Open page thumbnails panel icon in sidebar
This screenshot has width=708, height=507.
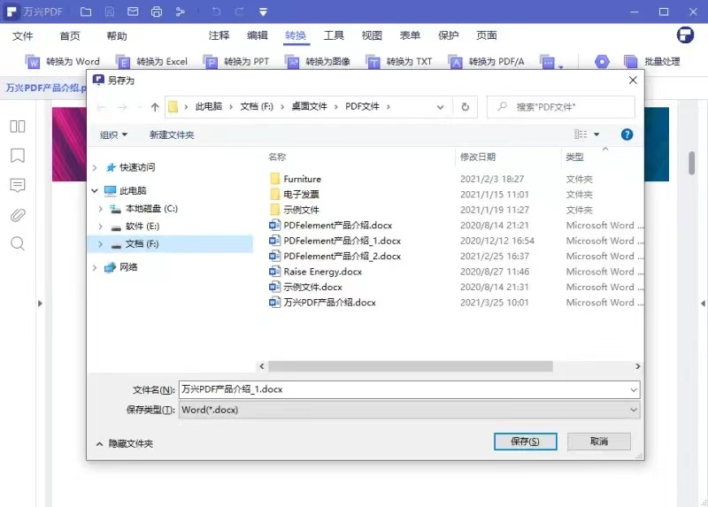click(x=18, y=127)
